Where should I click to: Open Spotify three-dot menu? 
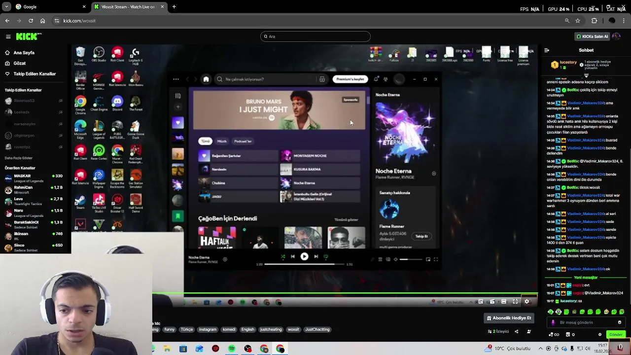pos(176,79)
